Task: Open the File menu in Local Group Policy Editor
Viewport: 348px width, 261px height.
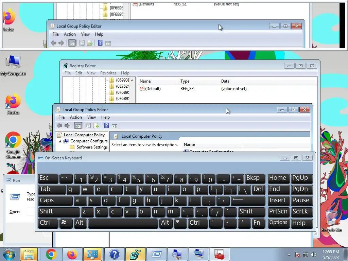Action: point(62,117)
